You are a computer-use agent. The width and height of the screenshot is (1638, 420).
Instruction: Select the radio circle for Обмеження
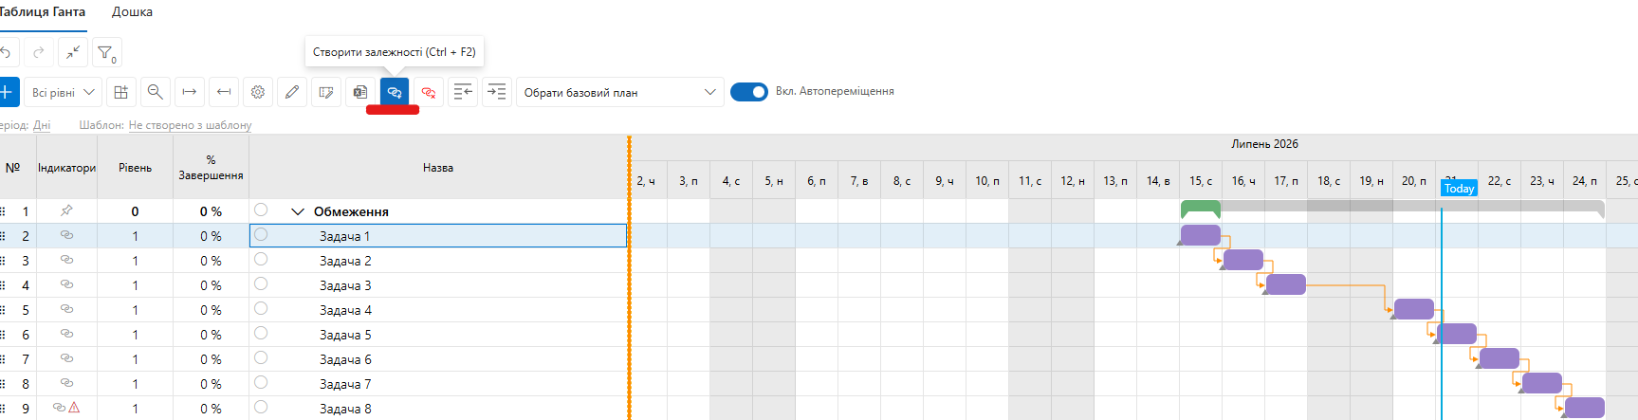pyautogui.click(x=261, y=210)
